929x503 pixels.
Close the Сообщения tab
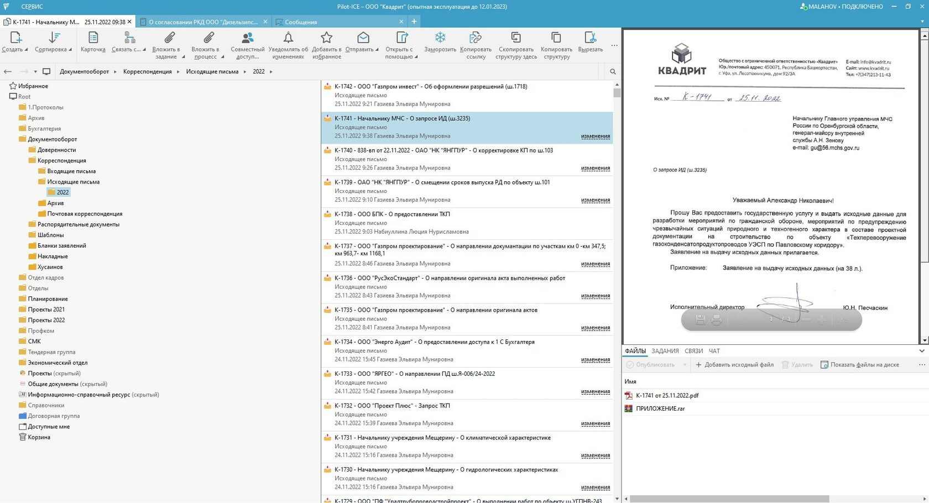(401, 22)
